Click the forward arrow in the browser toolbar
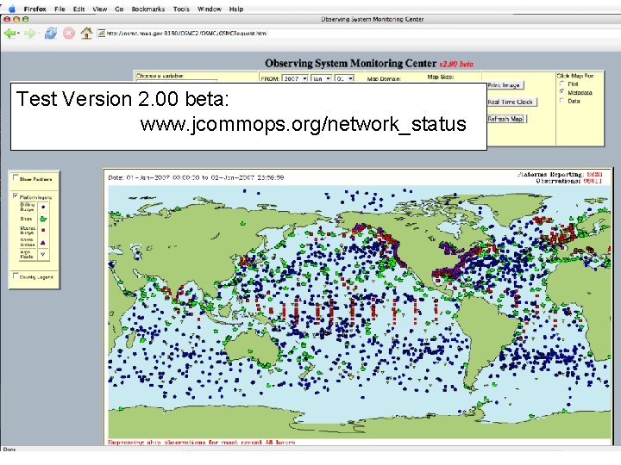 pos(29,34)
